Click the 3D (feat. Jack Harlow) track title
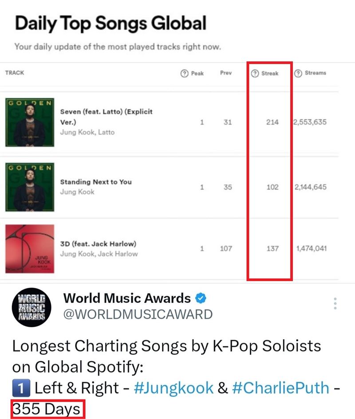This screenshot has width=355, height=419. [98, 244]
